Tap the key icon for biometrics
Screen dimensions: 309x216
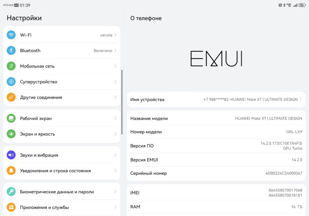tap(11, 192)
